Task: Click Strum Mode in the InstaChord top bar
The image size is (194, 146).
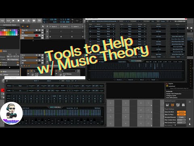Action: coord(146,21)
